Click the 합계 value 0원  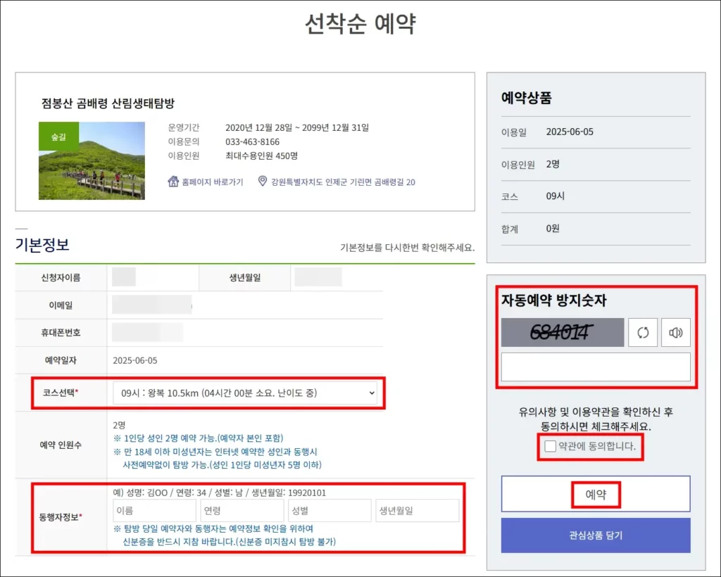pyautogui.click(x=553, y=228)
